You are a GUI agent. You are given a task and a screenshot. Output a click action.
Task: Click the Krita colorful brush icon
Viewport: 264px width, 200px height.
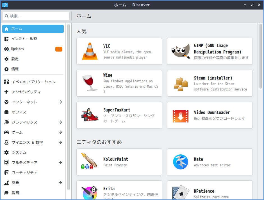(x=90, y=193)
